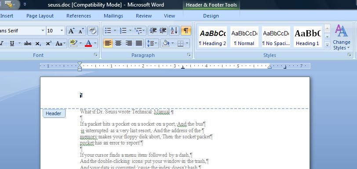Open the font color dropdown arrow
Viewport: 357px width, 169px height.
pos(95,43)
